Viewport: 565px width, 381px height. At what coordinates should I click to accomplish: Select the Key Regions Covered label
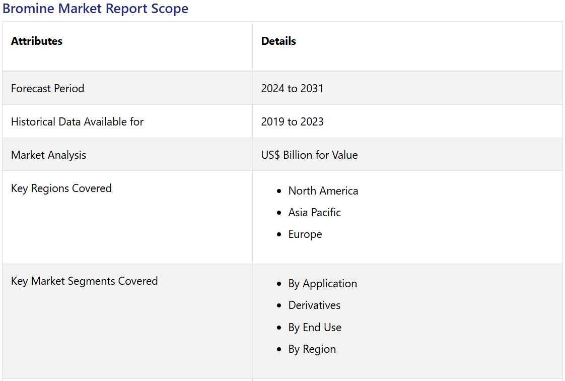pos(61,188)
